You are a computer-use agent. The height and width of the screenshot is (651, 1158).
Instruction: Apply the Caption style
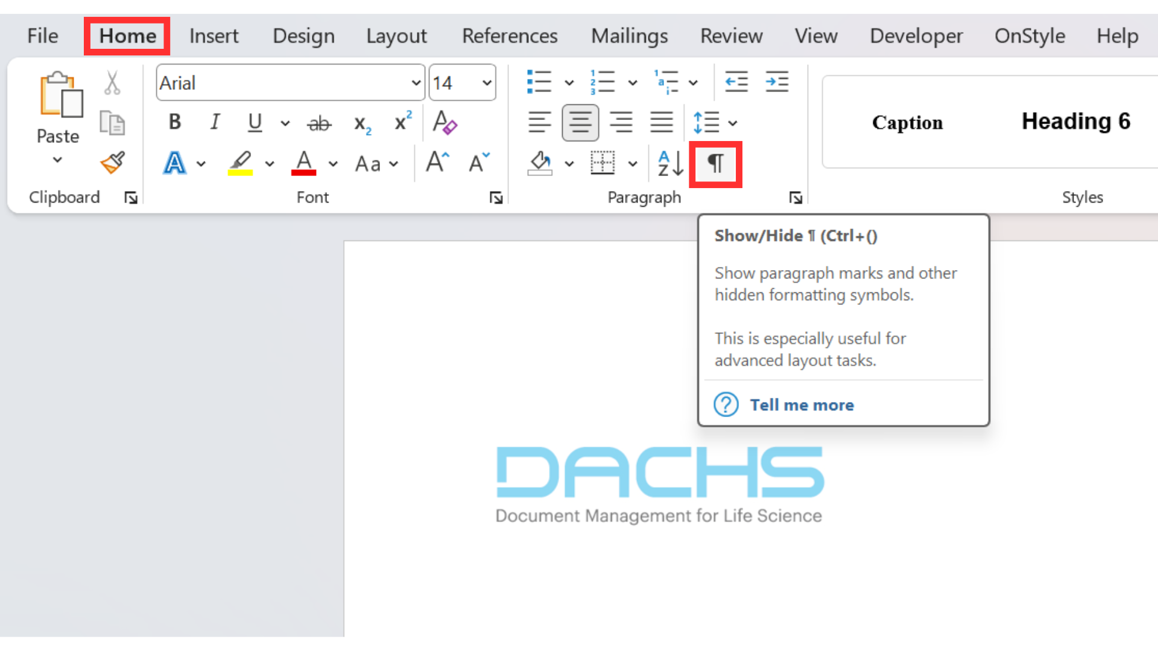click(x=907, y=122)
